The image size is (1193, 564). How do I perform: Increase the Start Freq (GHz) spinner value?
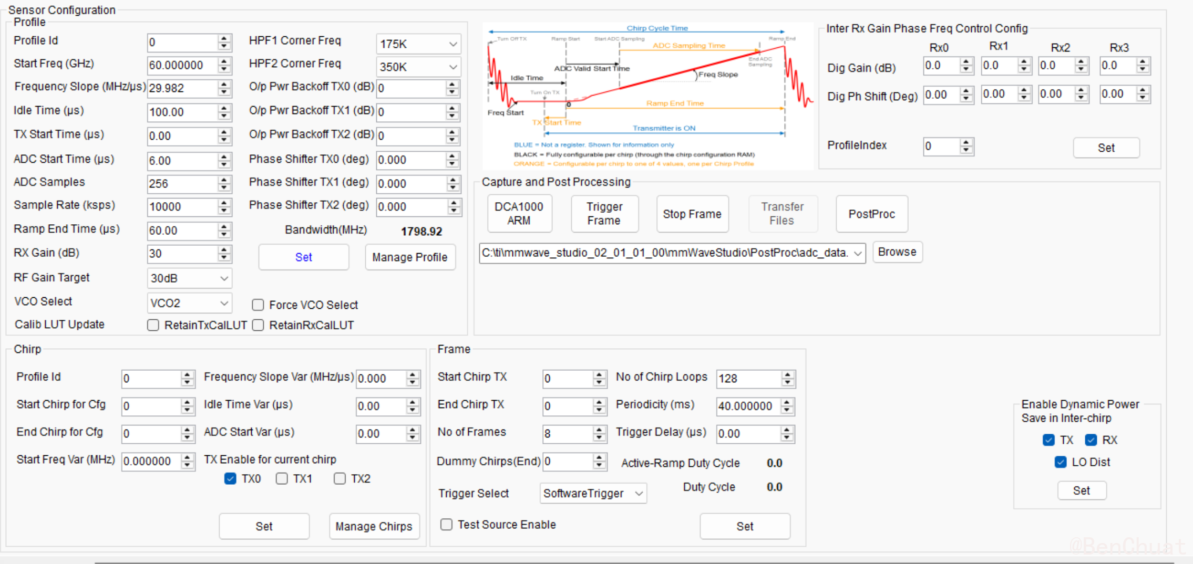[224, 61]
